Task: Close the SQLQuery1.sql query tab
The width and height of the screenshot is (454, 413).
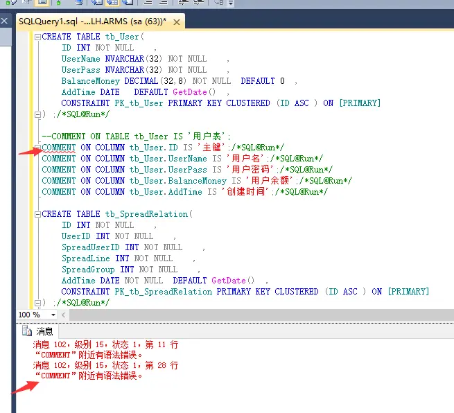Action: click(177, 22)
